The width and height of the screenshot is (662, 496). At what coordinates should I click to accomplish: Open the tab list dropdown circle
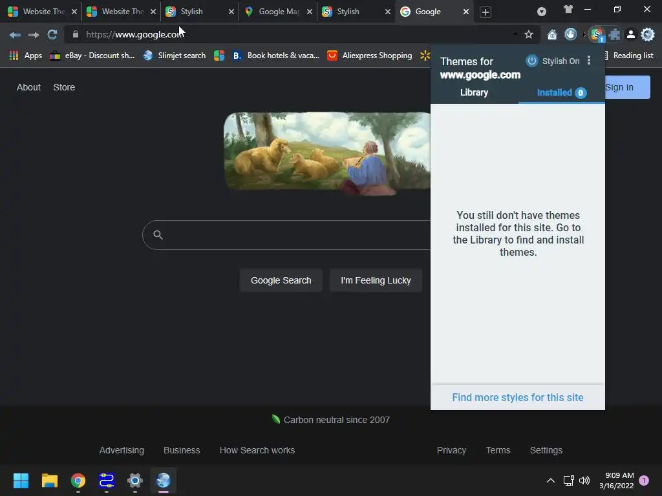(x=541, y=12)
